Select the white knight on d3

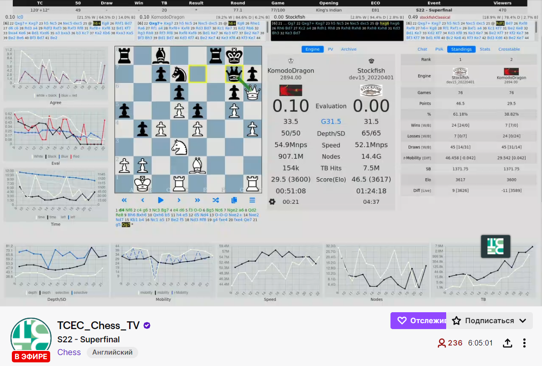(x=179, y=147)
